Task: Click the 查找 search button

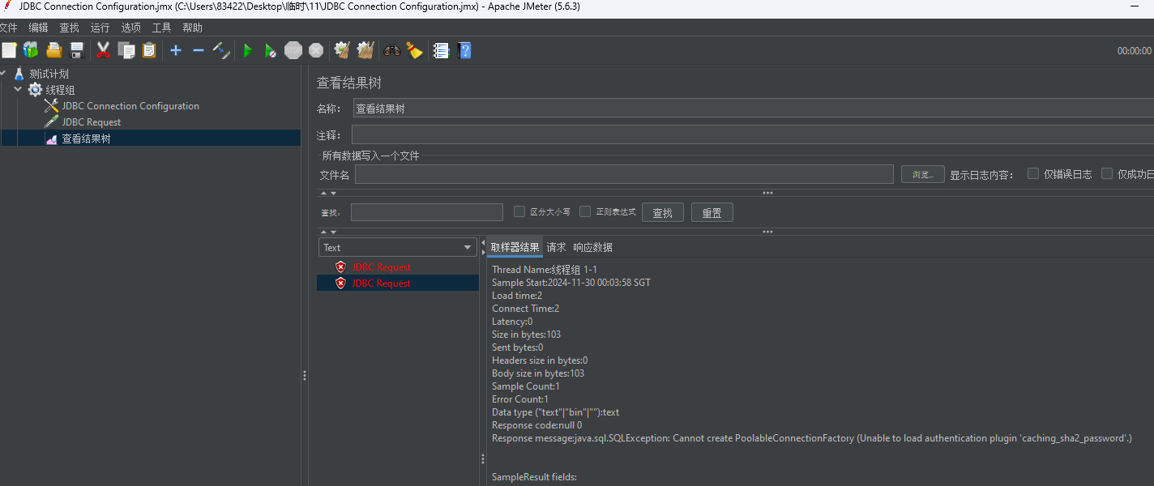Action: [x=663, y=212]
